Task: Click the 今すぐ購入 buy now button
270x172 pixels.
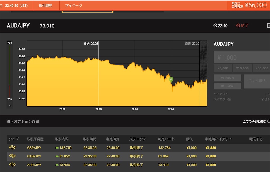Action: pos(257,82)
